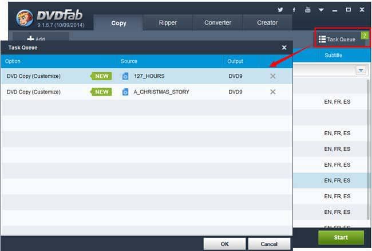This screenshot has height=251, width=372.
Task: Open DVDFab YouTube channel icon
Action: coord(308,10)
